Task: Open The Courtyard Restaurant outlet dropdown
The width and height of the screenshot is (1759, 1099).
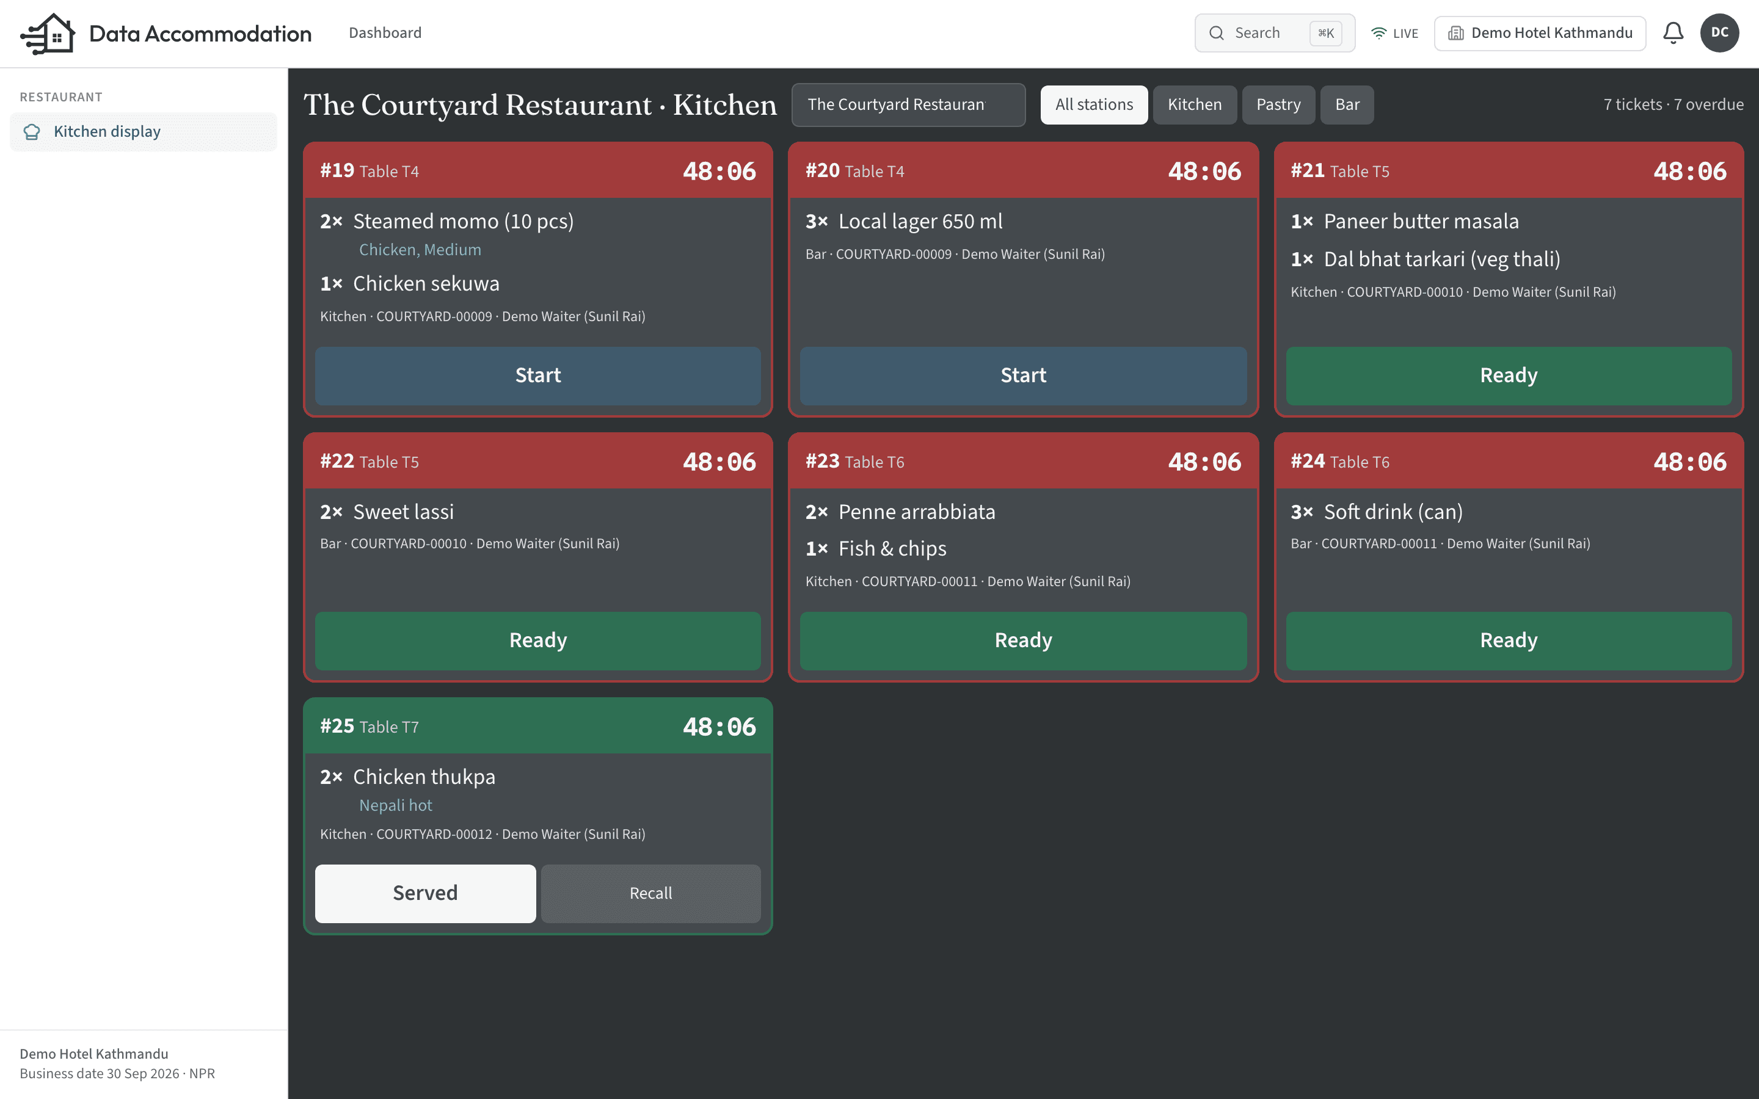Action: click(908, 104)
